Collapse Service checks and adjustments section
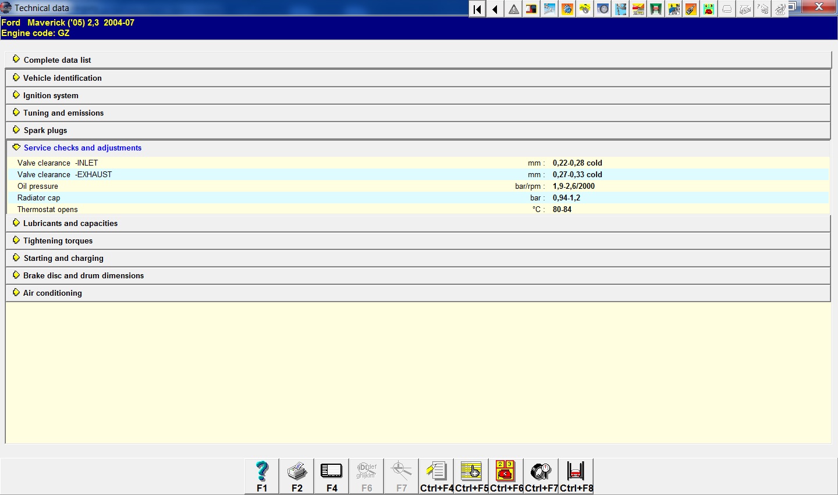 82,148
